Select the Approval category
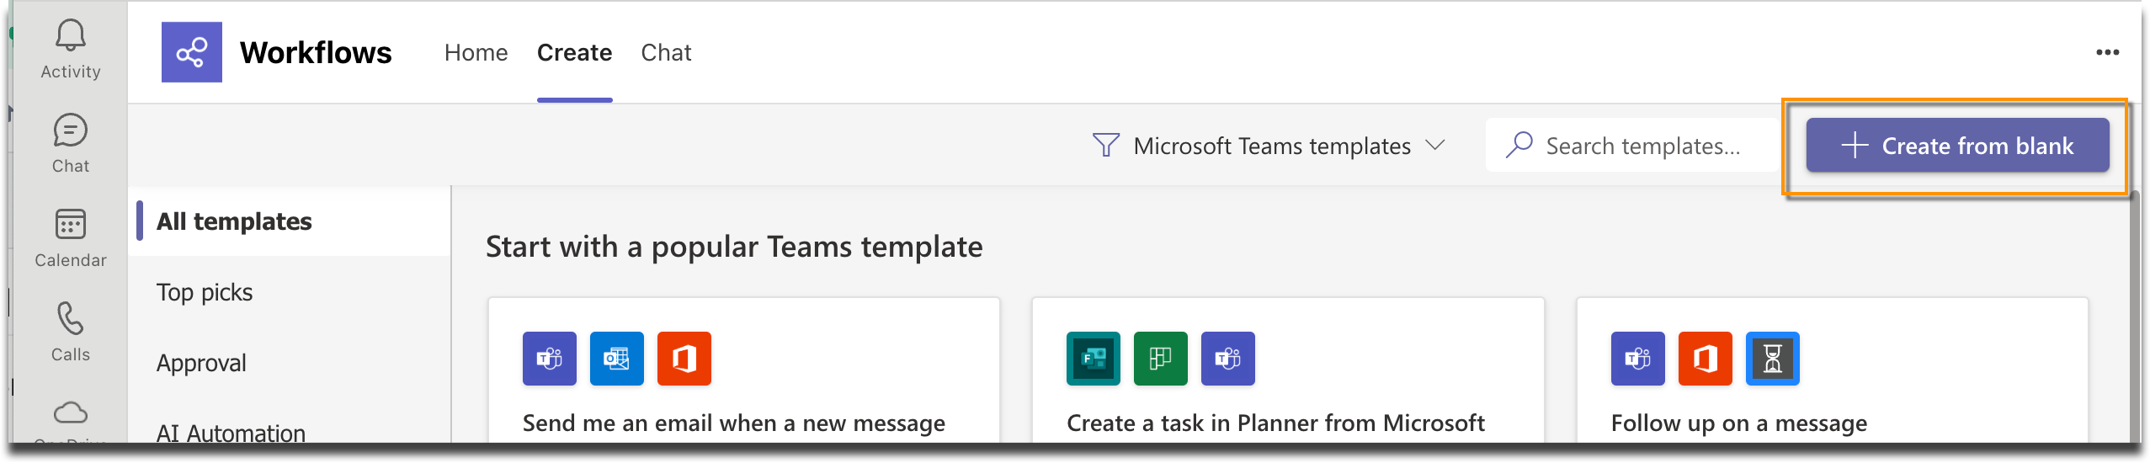2150x463 pixels. (201, 363)
